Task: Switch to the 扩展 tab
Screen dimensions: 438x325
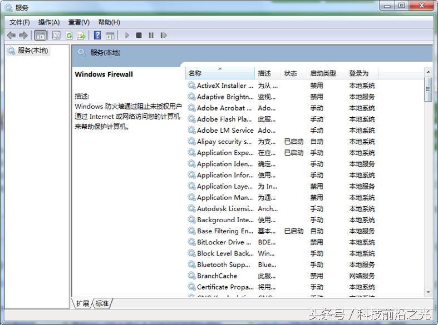Action: 82,303
